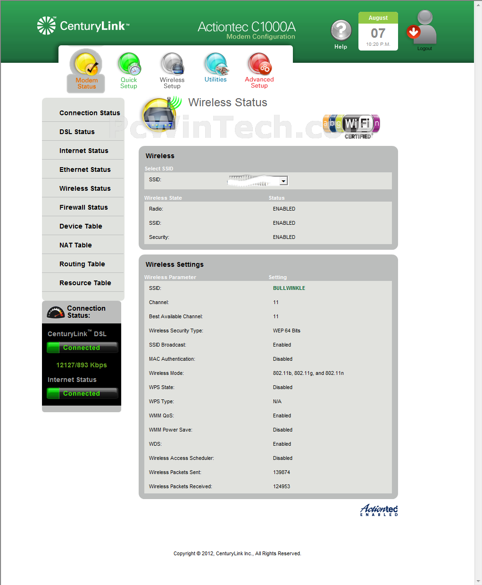Image resolution: width=482 pixels, height=585 pixels.
Task: Click the Wireless Access Scheduler label
Action: (x=182, y=458)
